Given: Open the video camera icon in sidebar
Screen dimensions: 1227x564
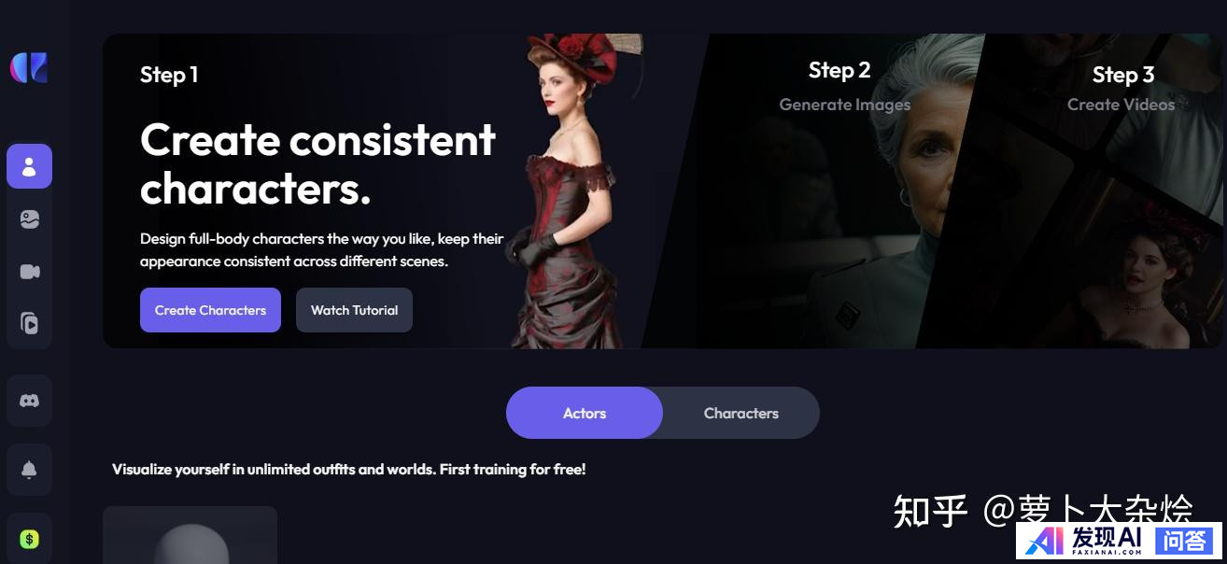Looking at the screenshot, I should 29,272.
